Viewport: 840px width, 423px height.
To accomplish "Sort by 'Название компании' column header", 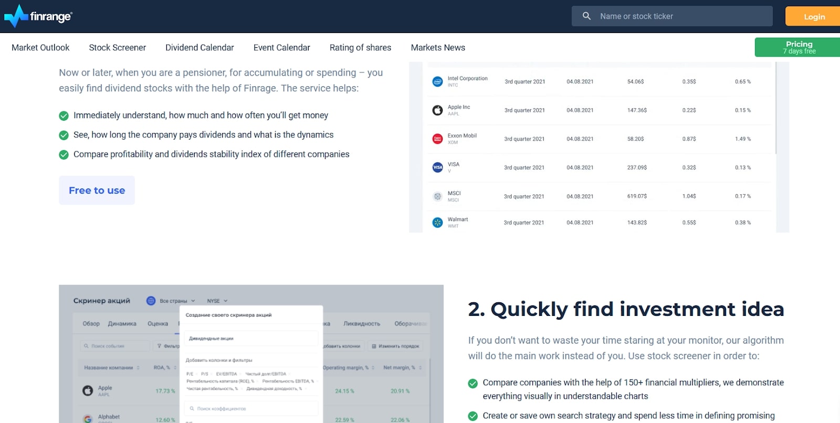I will tap(112, 367).
